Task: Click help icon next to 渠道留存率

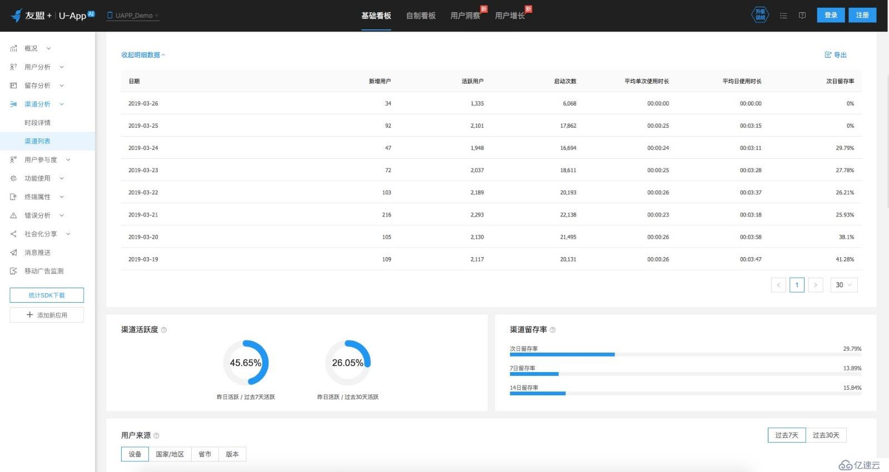Action: [x=553, y=330]
